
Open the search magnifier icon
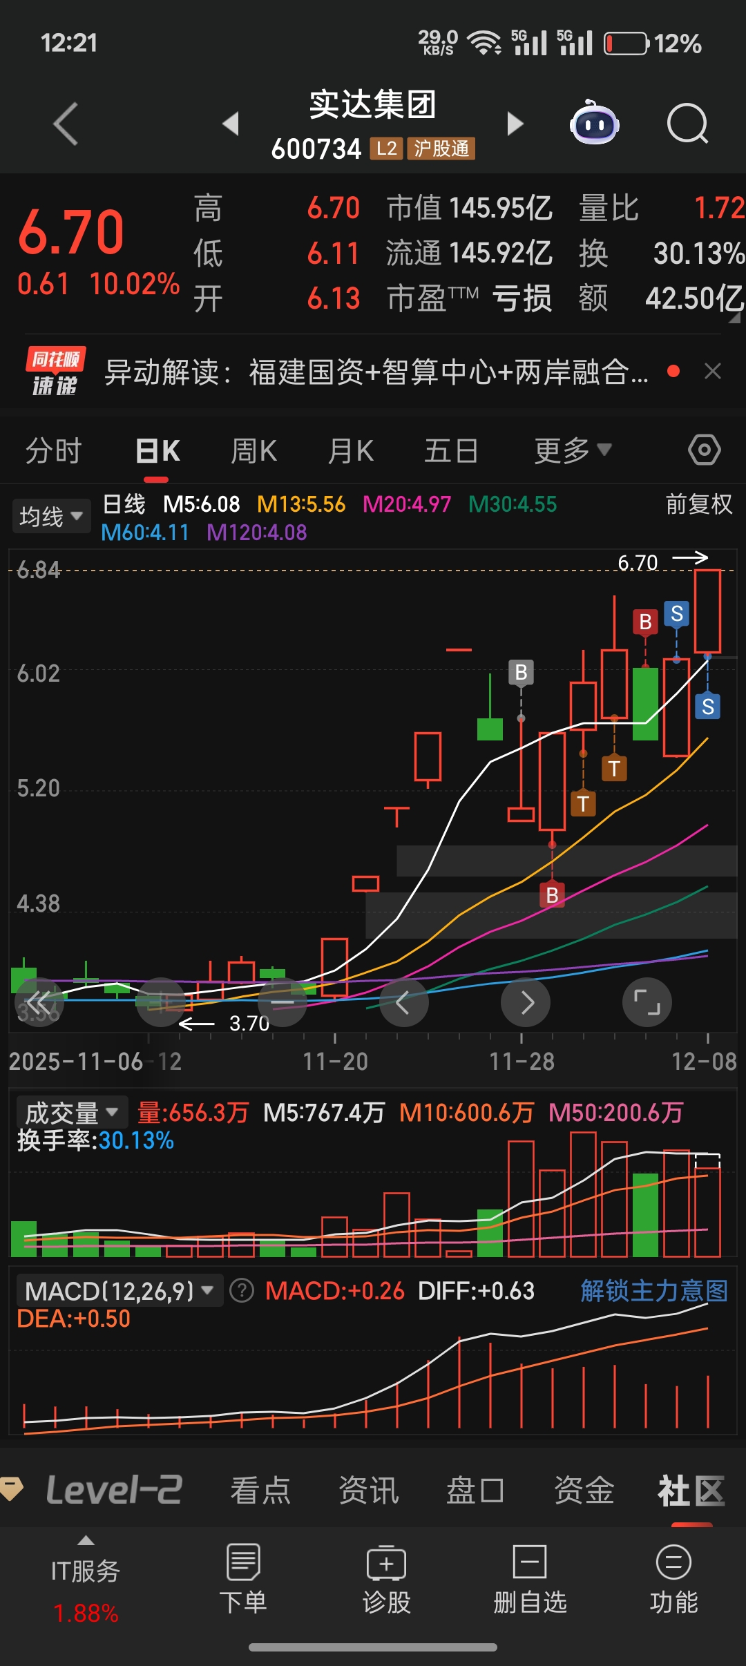pyautogui.click(x=688, y=124)
